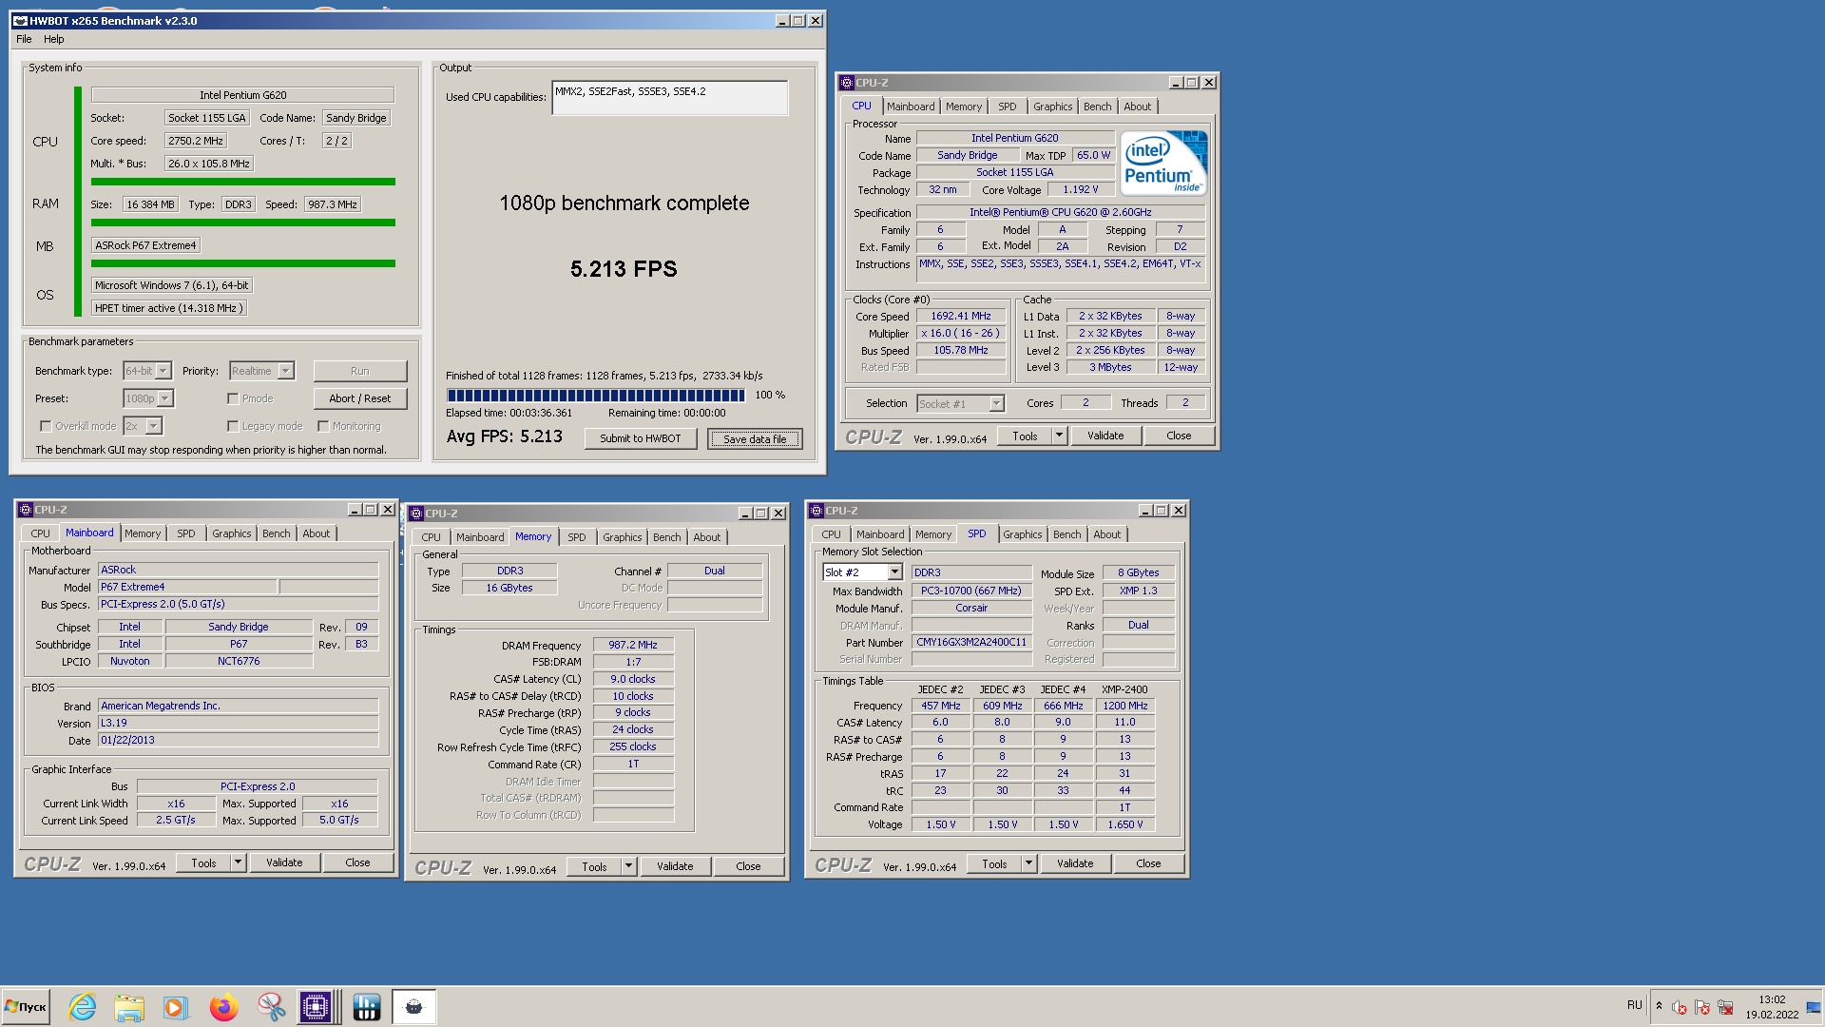The height and width of the screenshot is (1027, 1825).
Task: Enable the Overkill mode checkbox
Action: (46, 426)
